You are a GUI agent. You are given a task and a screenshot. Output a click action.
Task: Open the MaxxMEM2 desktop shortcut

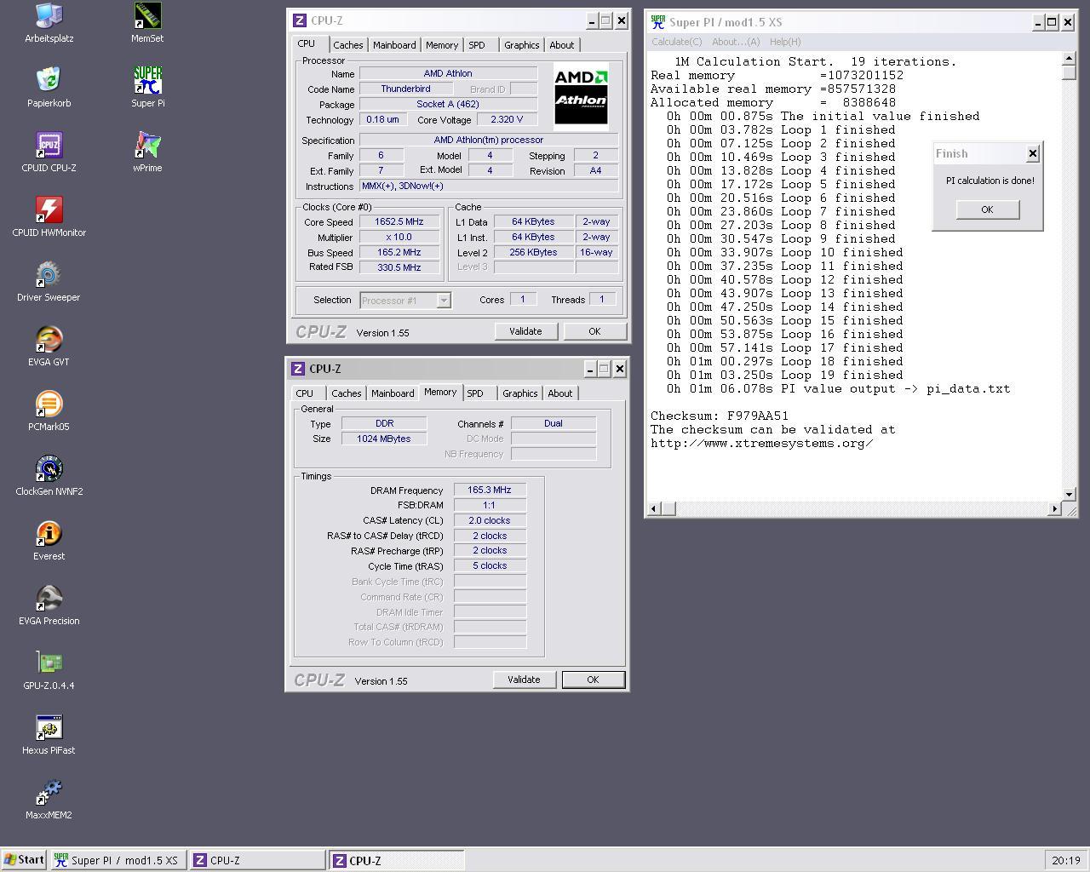pos(49,799)
